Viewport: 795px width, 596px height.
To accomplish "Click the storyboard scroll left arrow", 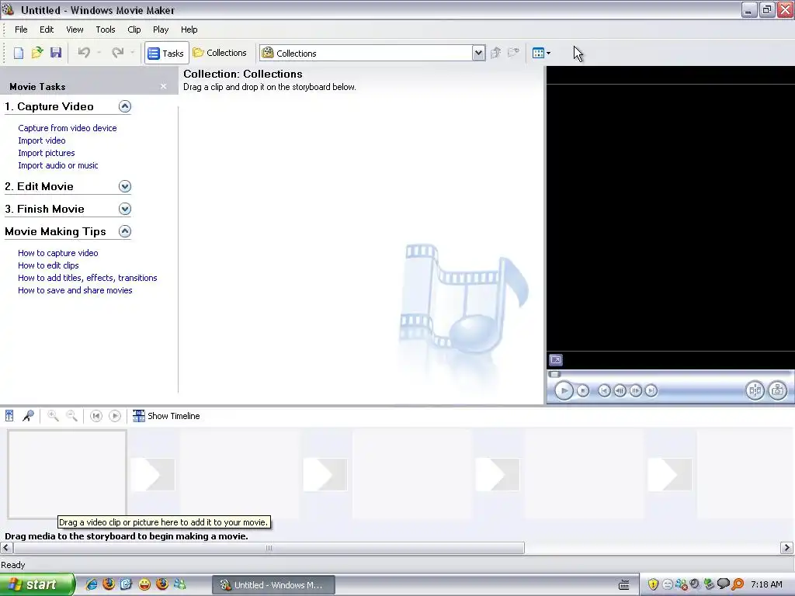I will click(x=6, y=548).
